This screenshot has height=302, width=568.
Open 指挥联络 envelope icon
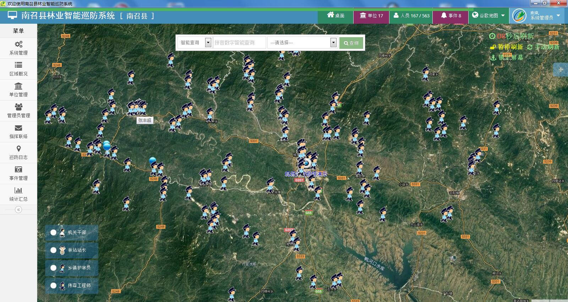[18, 128]
